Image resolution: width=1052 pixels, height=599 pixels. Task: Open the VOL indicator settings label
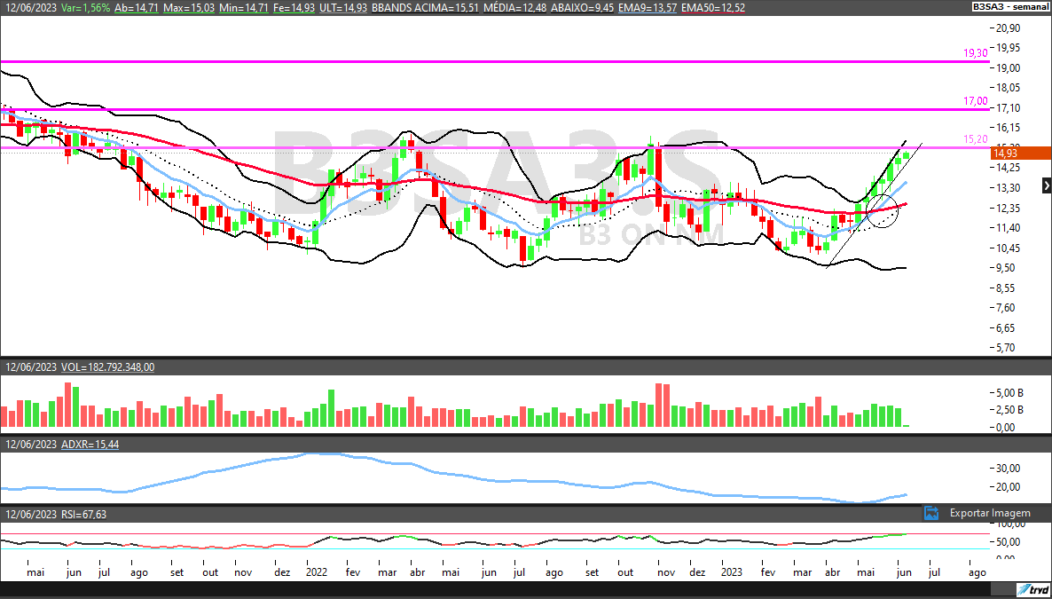point(108,366)
